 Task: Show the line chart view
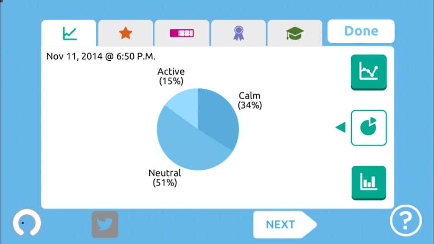click(x=369, y=72)
